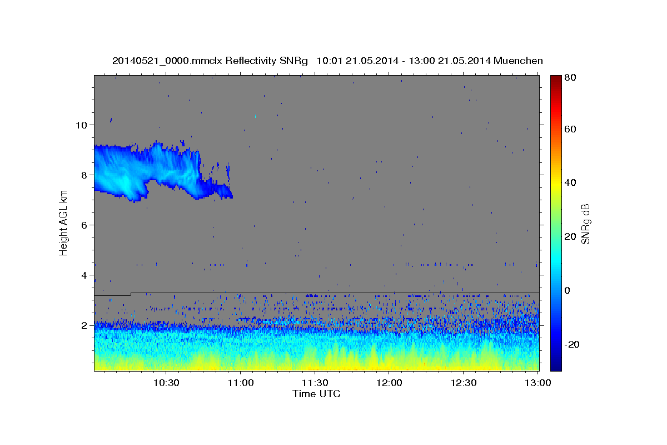The width and height of the screenshot is (667, 445).
Task: Click the 10:30 time tick label
Action: pos(166,383)
